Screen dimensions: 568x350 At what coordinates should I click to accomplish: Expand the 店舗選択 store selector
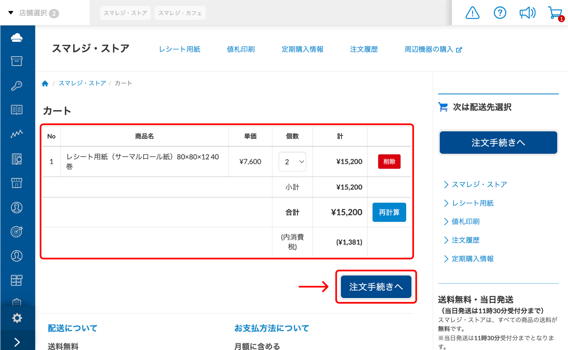(33, 13)
